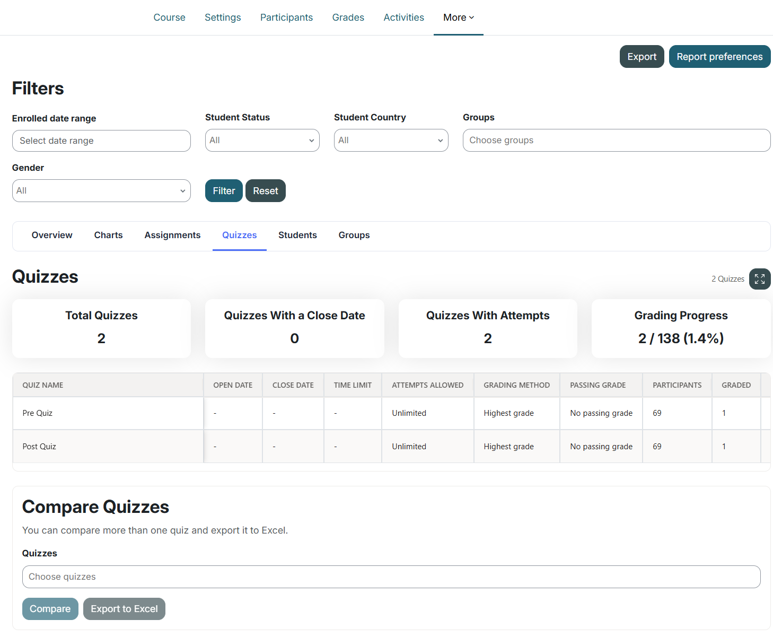Click the '2 Quizzes' count label
This screenshot has width=773, height=637.
728,279
